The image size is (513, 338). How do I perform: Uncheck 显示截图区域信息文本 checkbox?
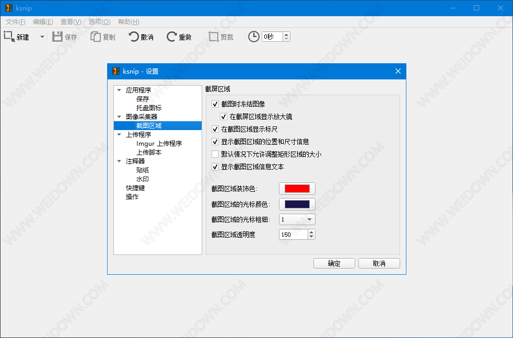(215, 167)
